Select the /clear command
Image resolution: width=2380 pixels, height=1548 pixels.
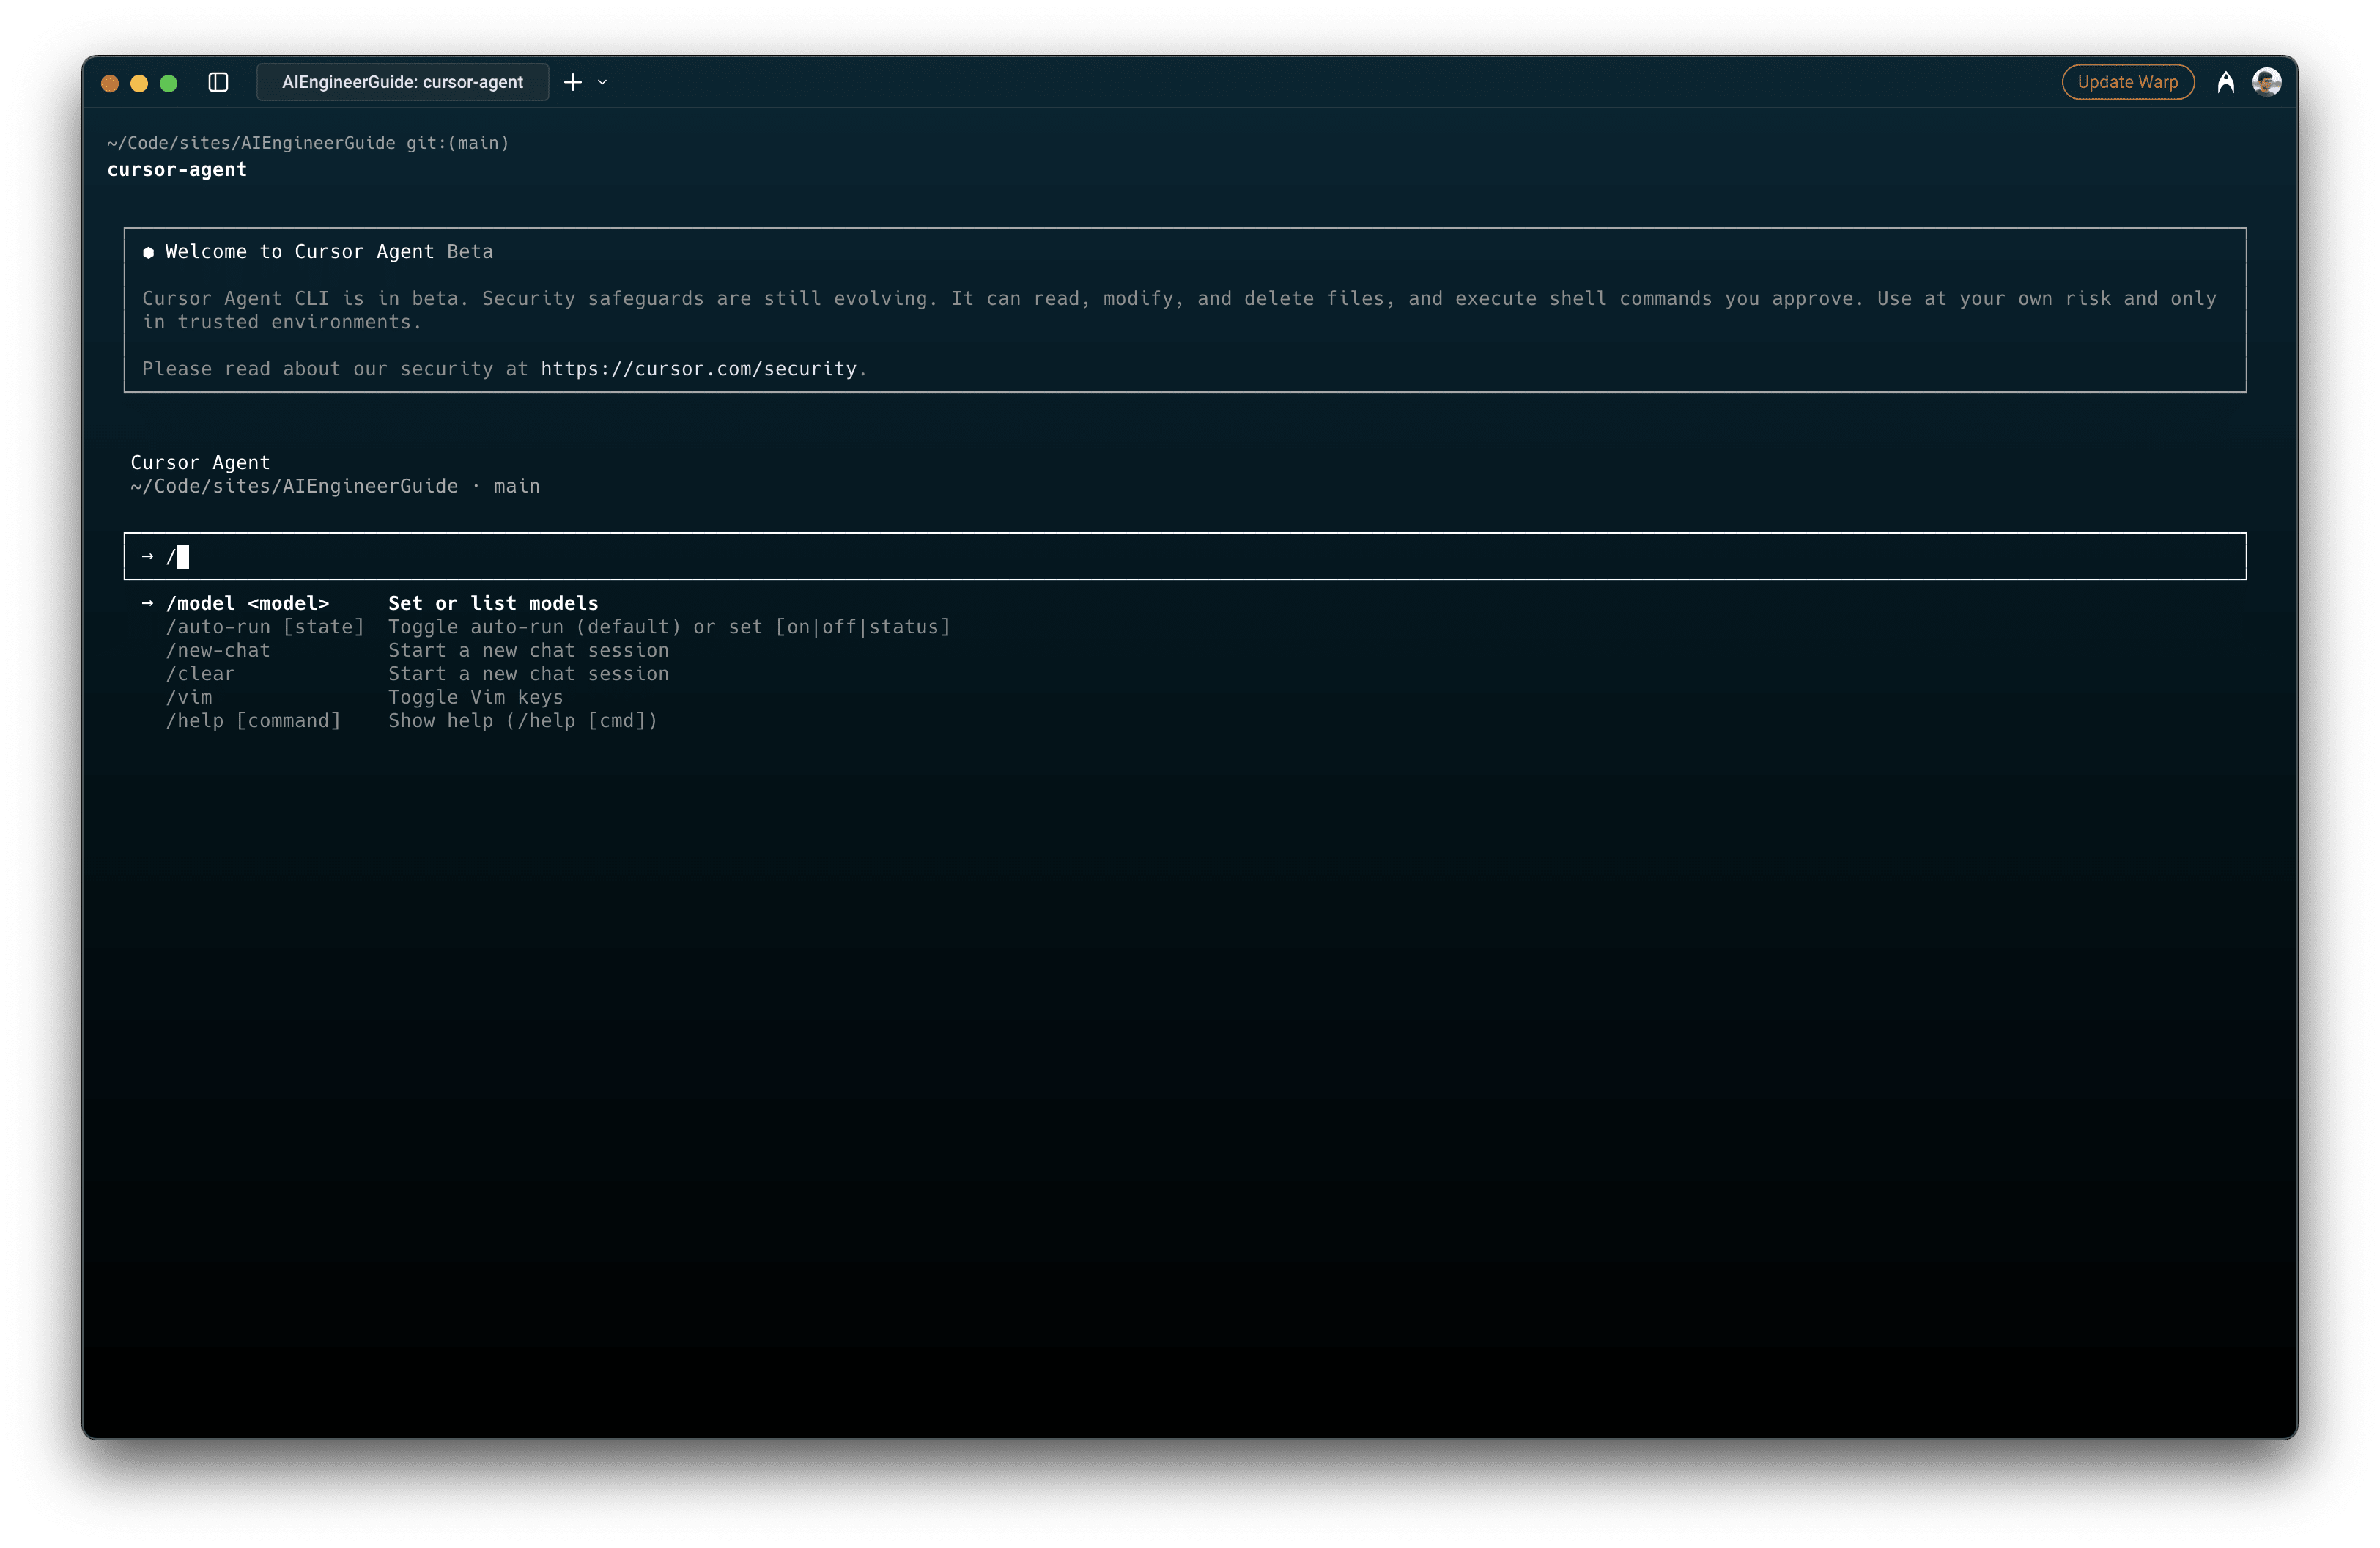200,674
